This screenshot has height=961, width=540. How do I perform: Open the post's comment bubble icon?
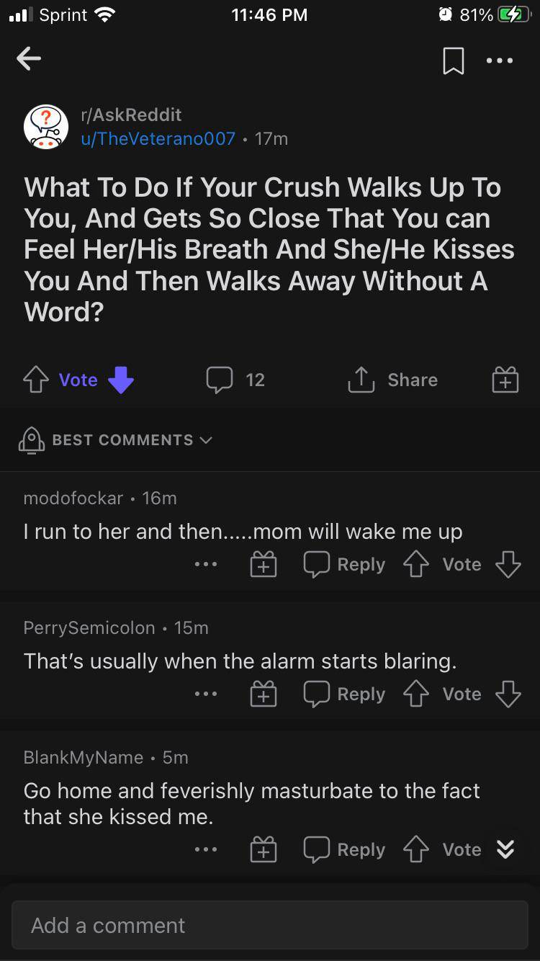click(219, 380)
